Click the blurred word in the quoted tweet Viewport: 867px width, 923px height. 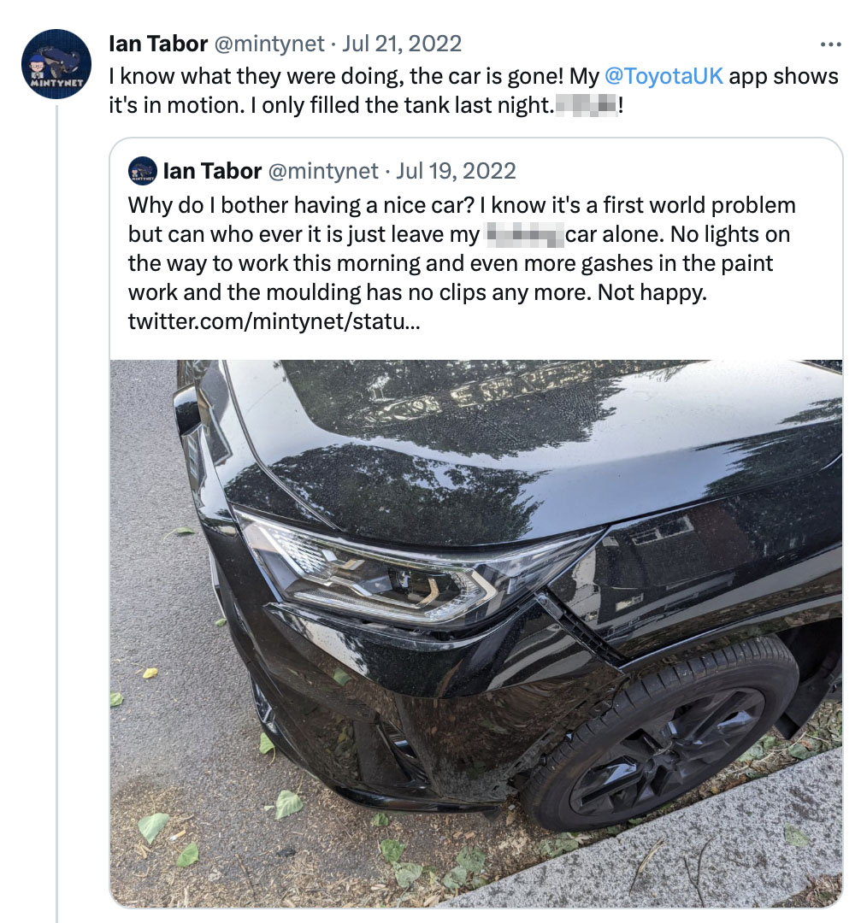(x=525, y=234)
